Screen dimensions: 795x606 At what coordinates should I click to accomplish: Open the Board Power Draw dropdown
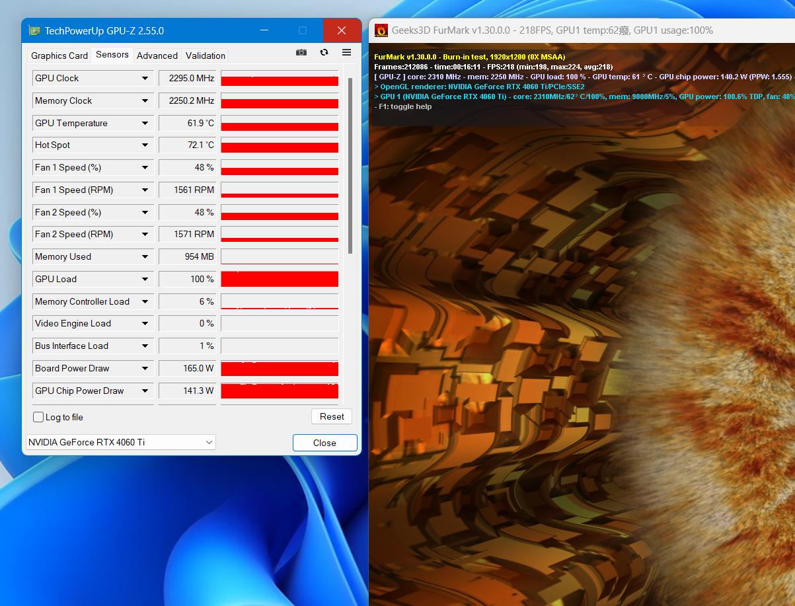145,369
